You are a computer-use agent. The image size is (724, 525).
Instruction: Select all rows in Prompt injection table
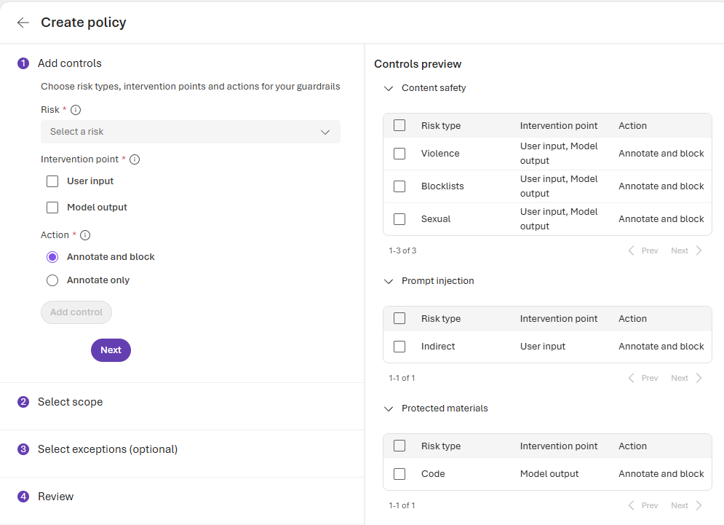click(x=399, y=318)
